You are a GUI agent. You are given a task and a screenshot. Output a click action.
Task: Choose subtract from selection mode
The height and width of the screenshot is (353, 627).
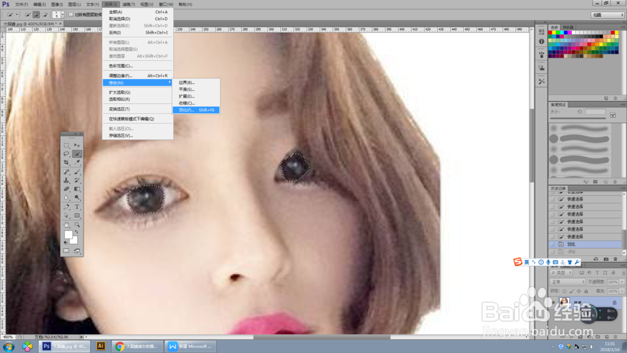pos(45,15)
